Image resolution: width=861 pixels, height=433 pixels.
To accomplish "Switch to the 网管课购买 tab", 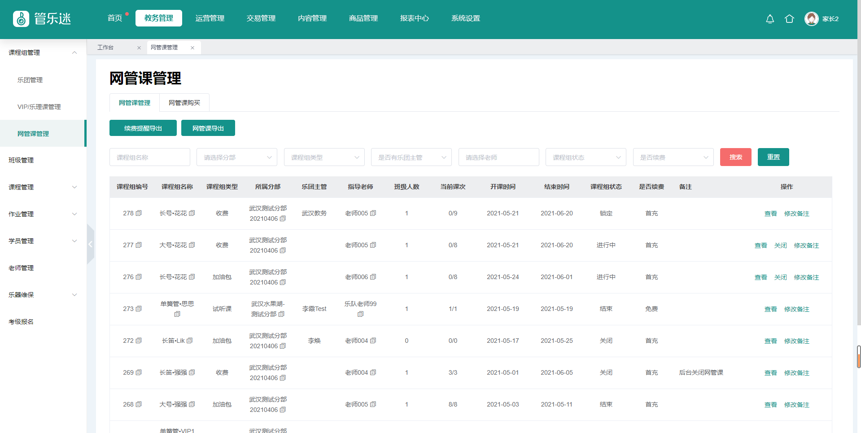I will (184, 103).
